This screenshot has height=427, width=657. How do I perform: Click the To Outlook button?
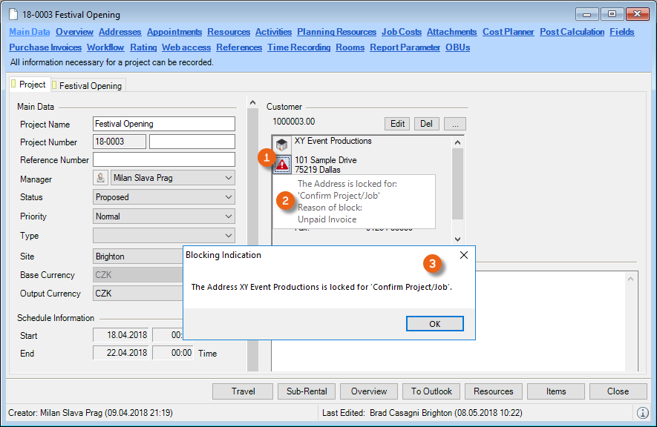pos(431,391)
